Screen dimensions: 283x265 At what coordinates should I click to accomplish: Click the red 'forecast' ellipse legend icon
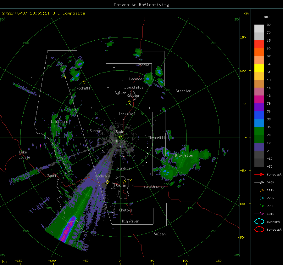point(259,229)
